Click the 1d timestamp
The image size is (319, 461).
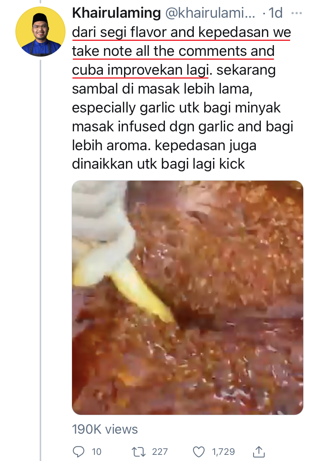[x=276, y=13]
